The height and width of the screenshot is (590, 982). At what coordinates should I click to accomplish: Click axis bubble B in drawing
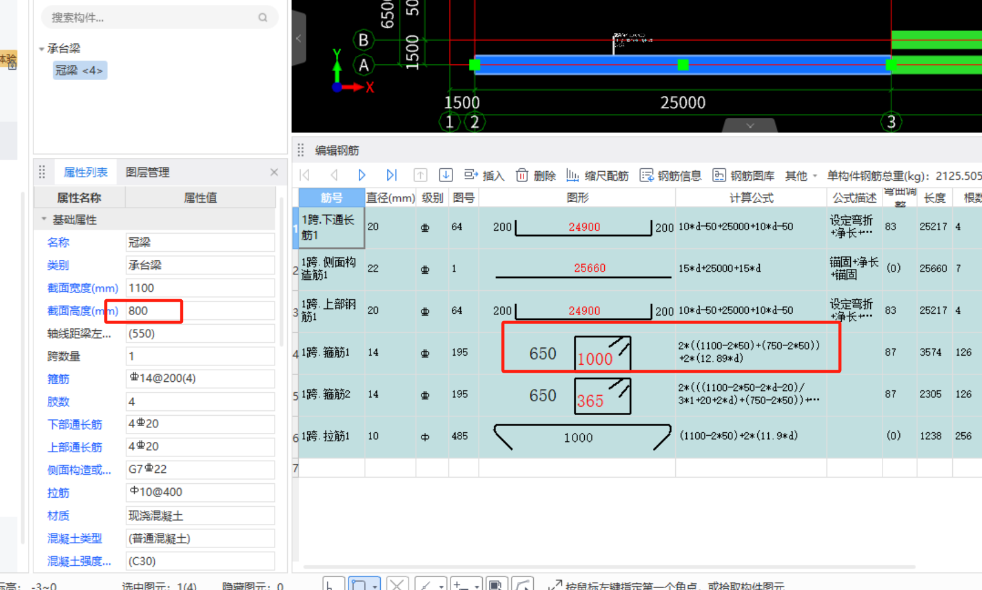[363, 40]
